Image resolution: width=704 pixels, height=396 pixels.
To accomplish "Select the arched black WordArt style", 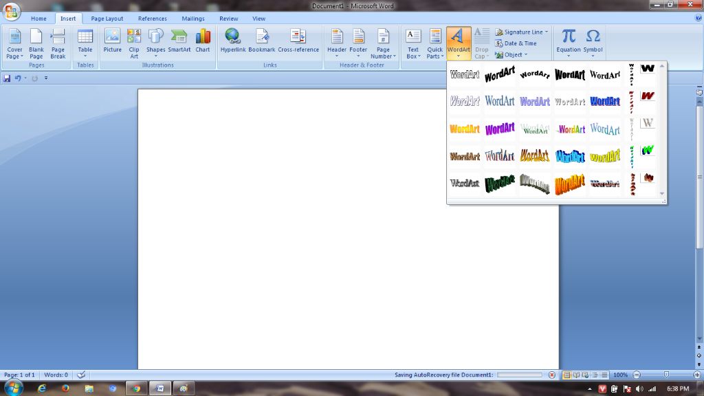I will (535, 74).
